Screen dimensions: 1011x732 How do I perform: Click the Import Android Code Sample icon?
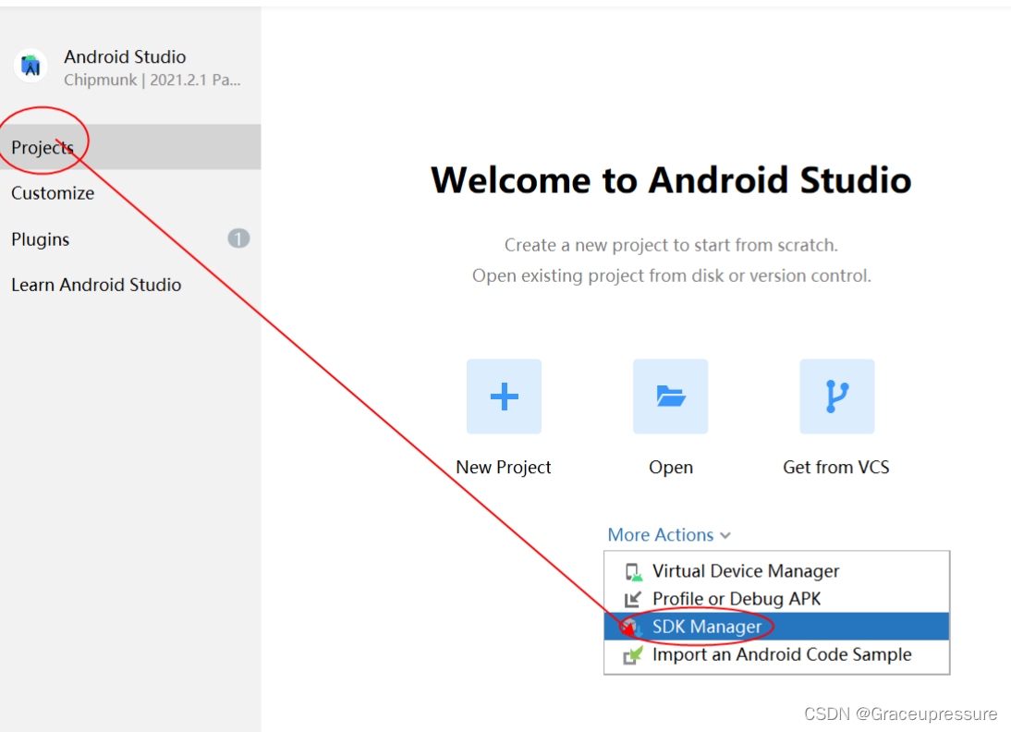(633, 655)
